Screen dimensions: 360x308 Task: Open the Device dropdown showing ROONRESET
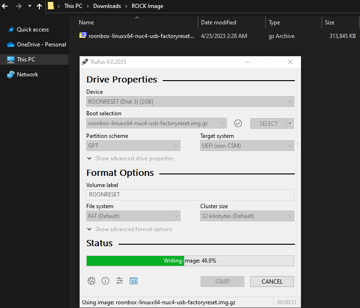coord(190,102)
